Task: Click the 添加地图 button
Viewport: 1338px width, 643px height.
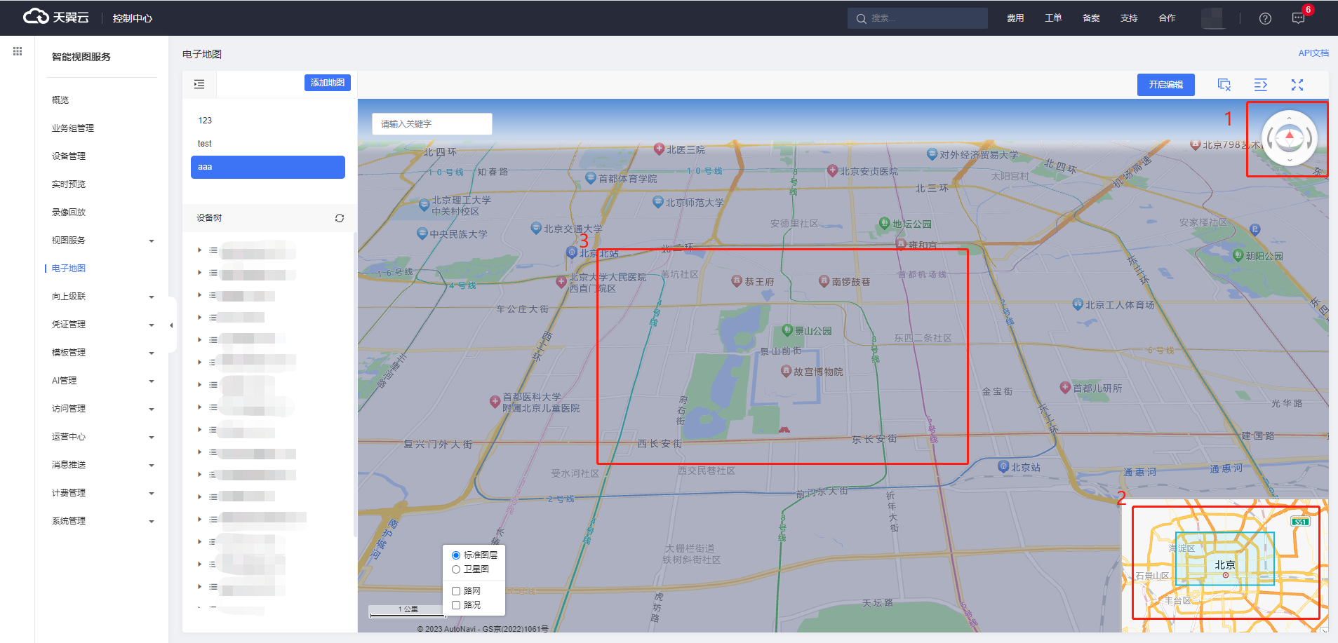Action: [327, 83]
